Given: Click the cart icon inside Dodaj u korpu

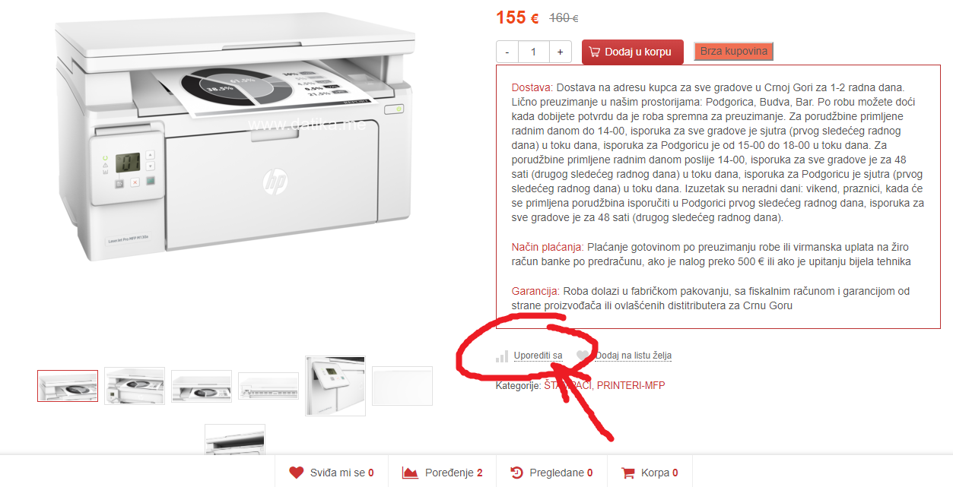Looking at the screenshot, I should click(x=594, y=52).
